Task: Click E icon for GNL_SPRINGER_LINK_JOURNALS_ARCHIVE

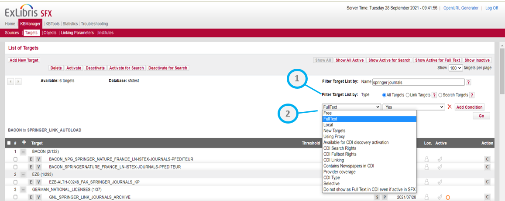Action: (31, 197)
